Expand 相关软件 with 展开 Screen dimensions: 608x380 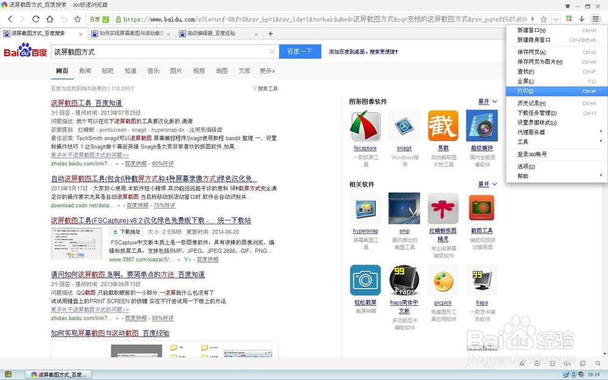pyautogui.click(x=488, y=184)
